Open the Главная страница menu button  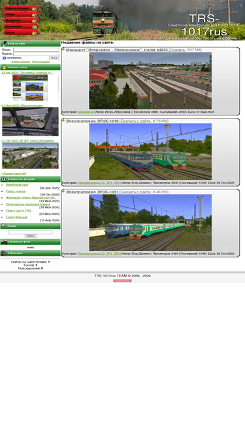21,9
